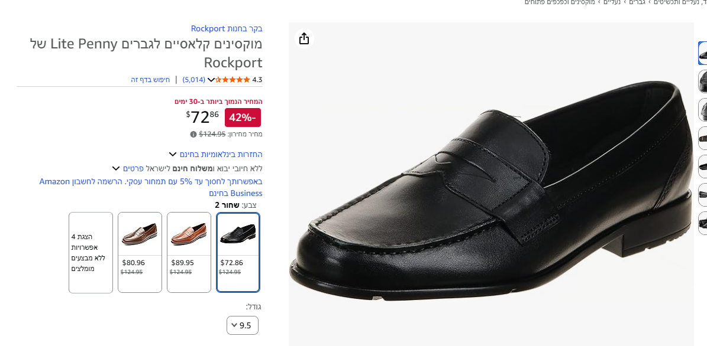Screen dimensions: 707x346
Task: Click the search this page link
Action: click(x=150, y=80)
